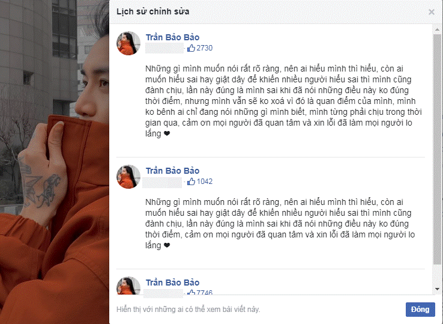
Task: Open the 2730 likes count
Action: pos(204,48)
